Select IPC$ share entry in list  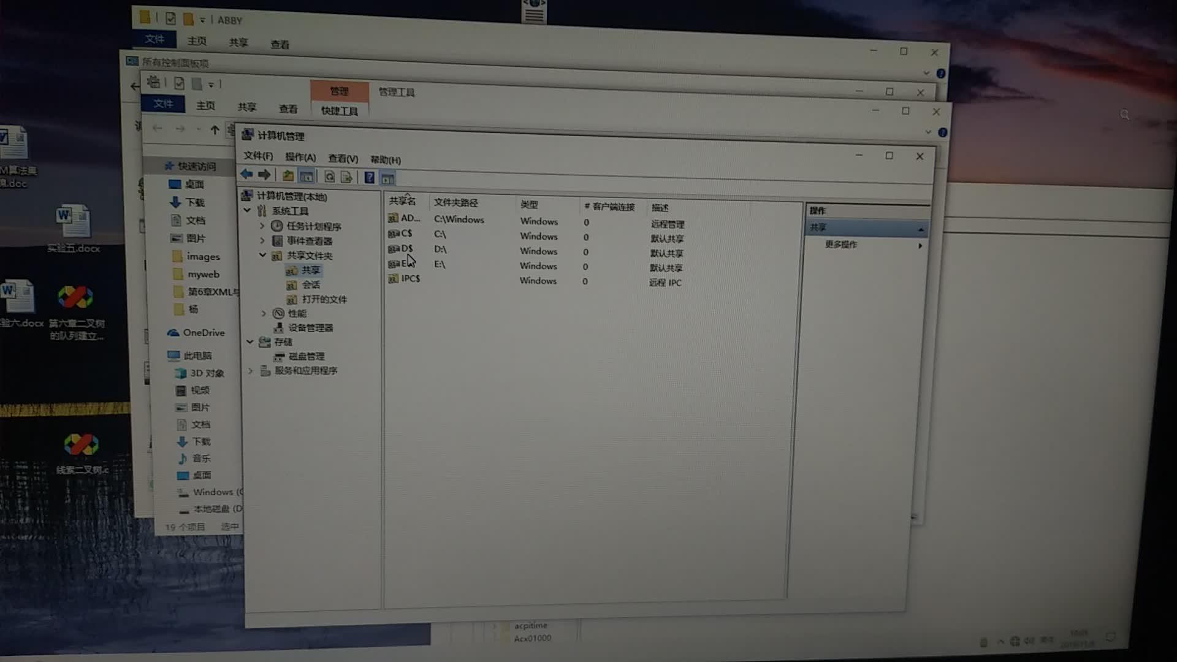[411, 279]
